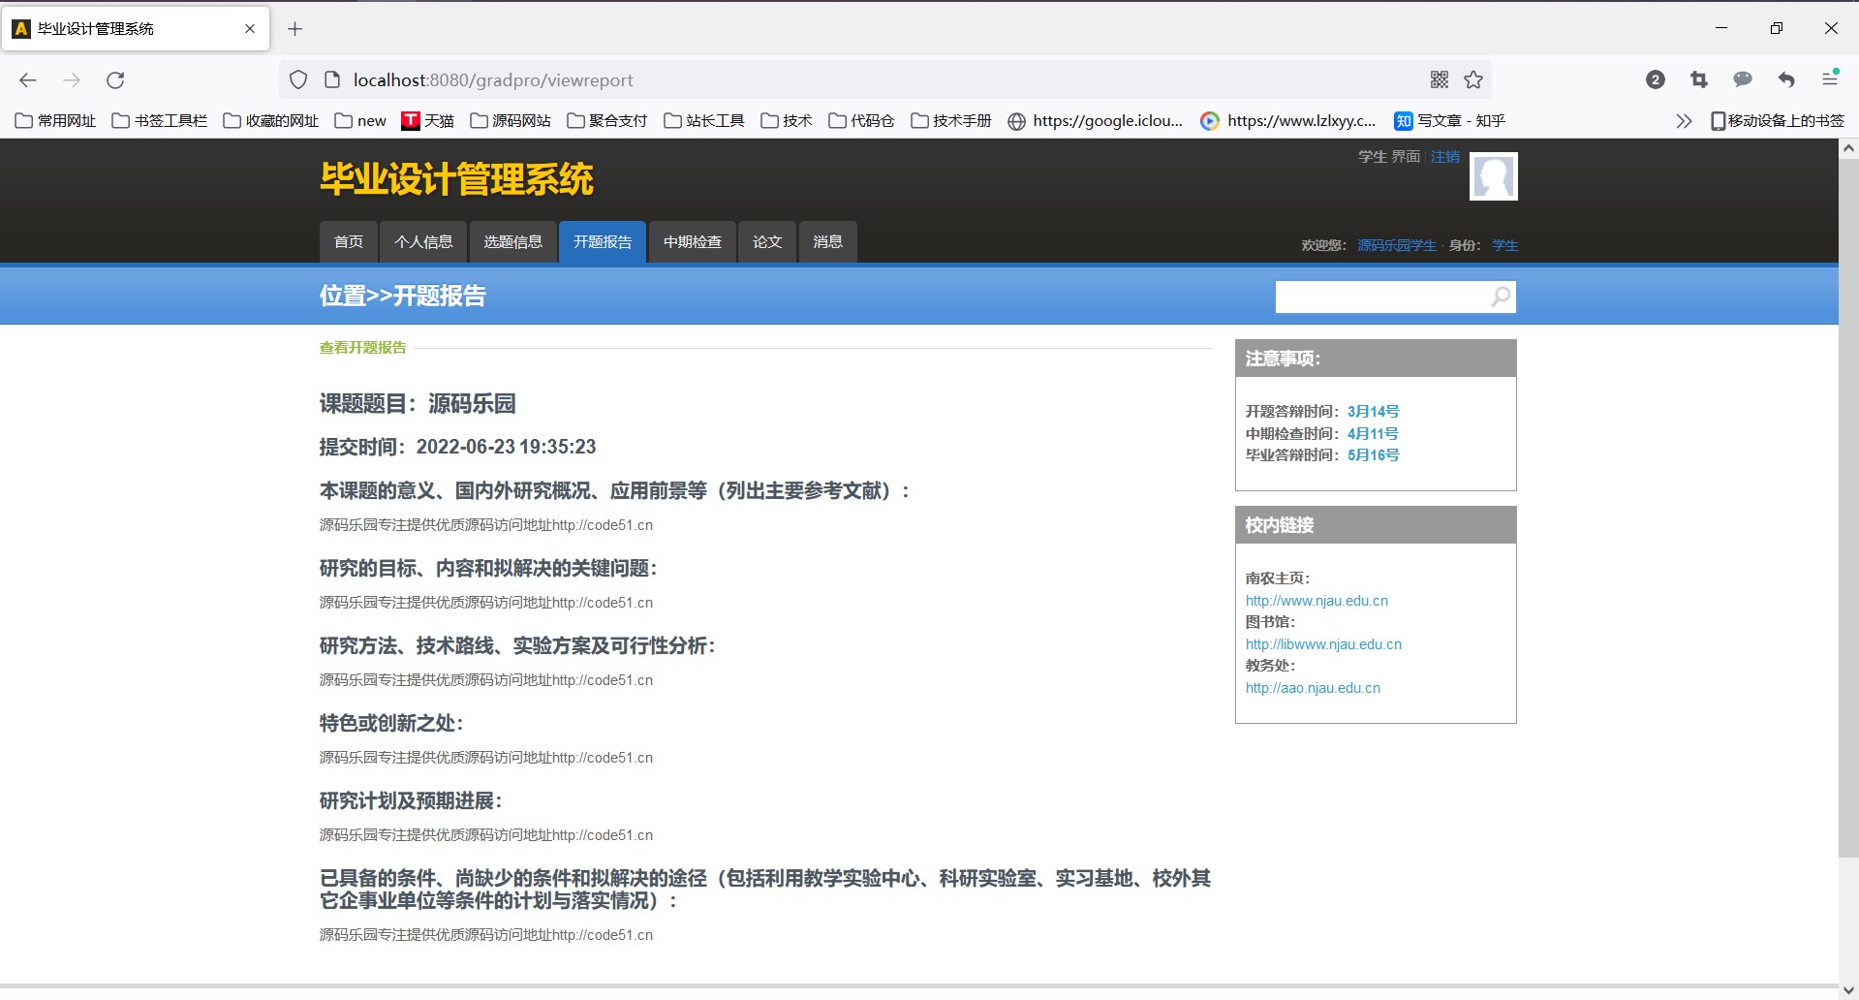This screenshot has height=1000, width=1859.
Task: Open the 论文 tab
Action: click(767, 242)
